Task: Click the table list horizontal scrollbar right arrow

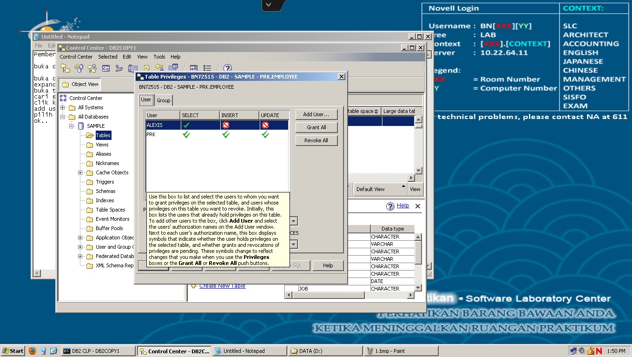Action: (x=411, y=178)
